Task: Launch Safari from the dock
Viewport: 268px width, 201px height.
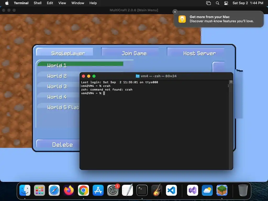Action: (x=54, y=190)
